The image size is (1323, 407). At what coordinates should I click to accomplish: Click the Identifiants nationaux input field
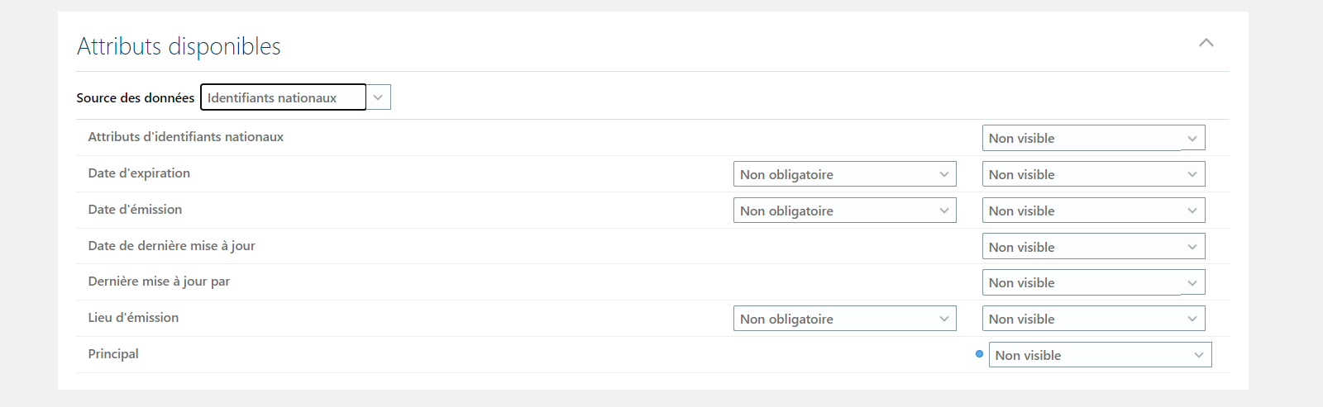click(x=283, y=97)
